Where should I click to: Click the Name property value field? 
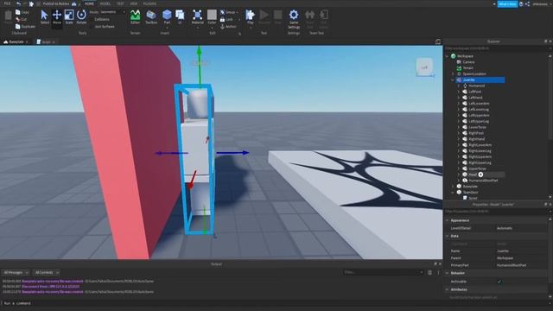click(521, 251)
